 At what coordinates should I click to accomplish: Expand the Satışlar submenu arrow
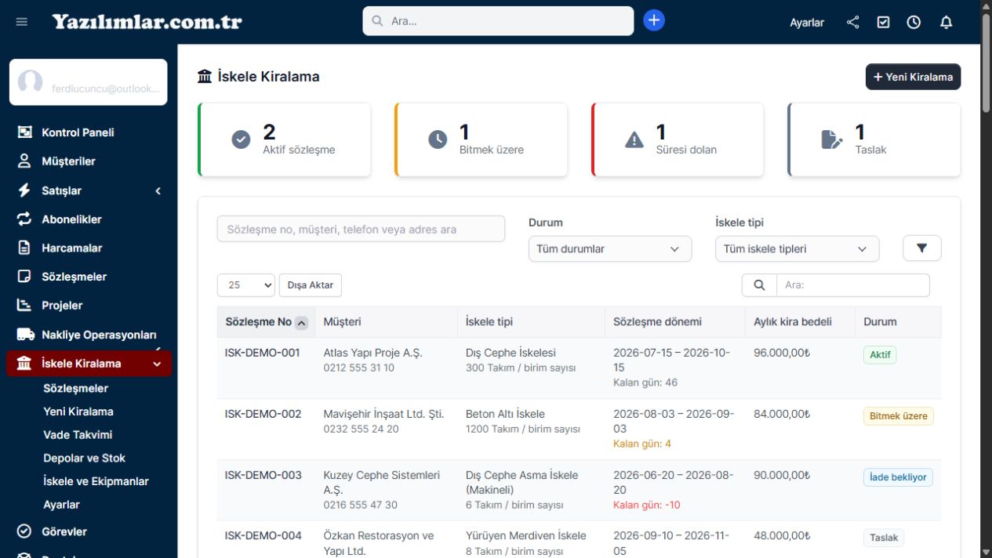(158, 190)
